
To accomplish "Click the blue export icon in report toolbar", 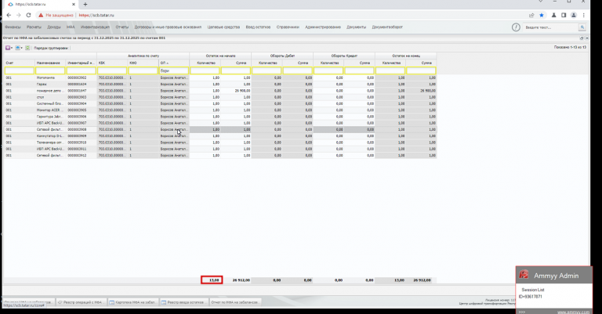I will point(18,48).
